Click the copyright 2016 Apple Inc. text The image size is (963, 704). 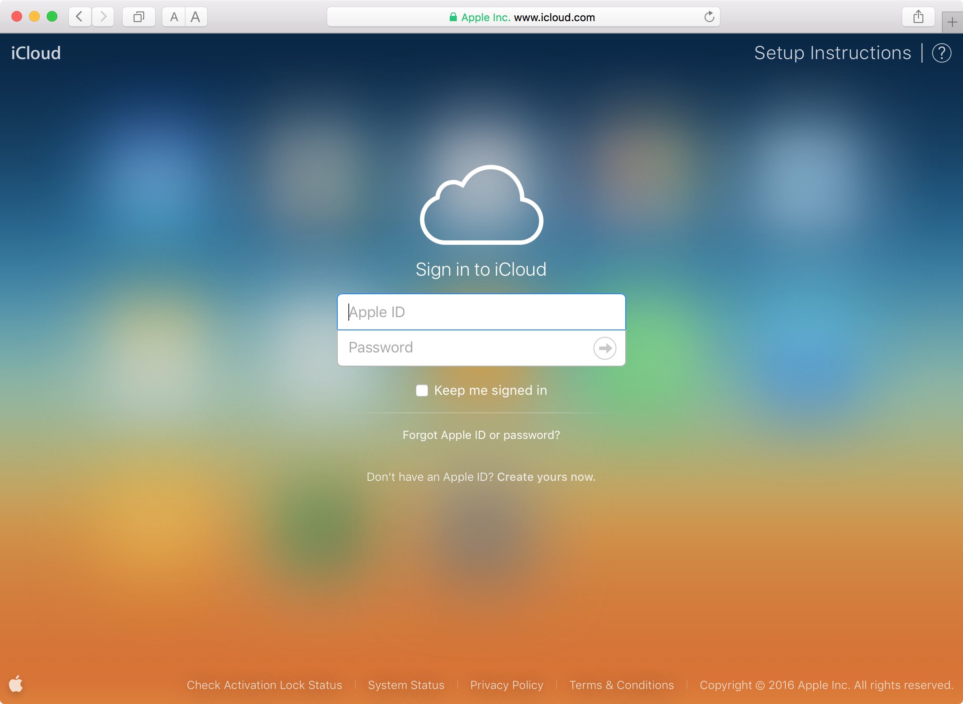point(826,685)
